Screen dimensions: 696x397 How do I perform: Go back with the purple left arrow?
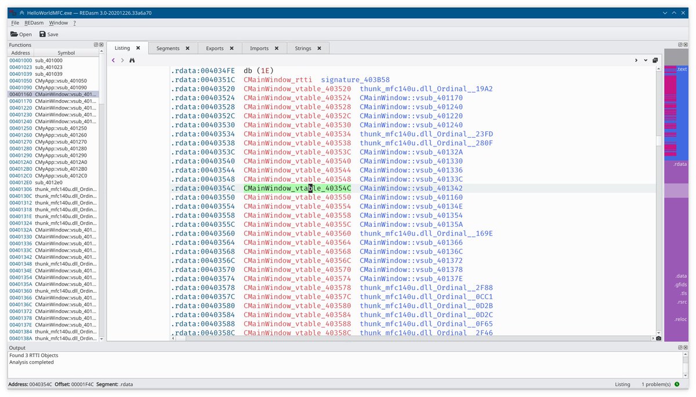coord(113,60)
